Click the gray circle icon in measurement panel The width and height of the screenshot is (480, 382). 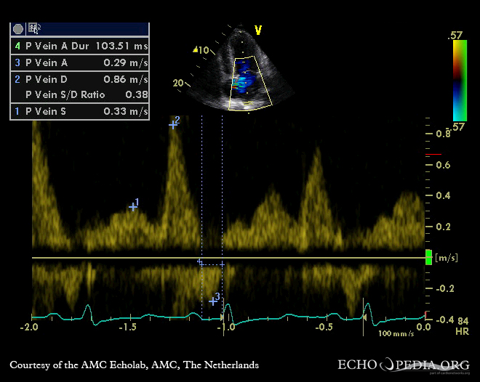tap(17, 29)
